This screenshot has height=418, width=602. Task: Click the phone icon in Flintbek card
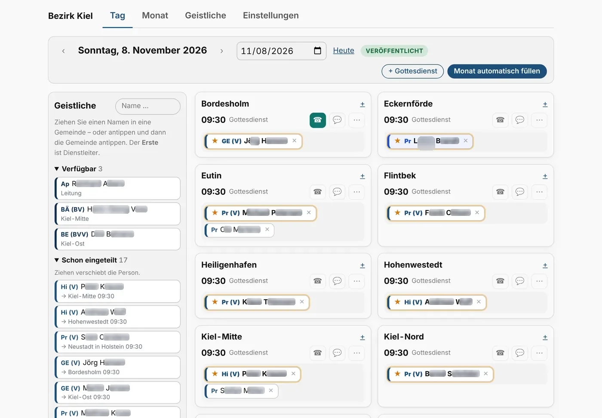click(500, 192)
